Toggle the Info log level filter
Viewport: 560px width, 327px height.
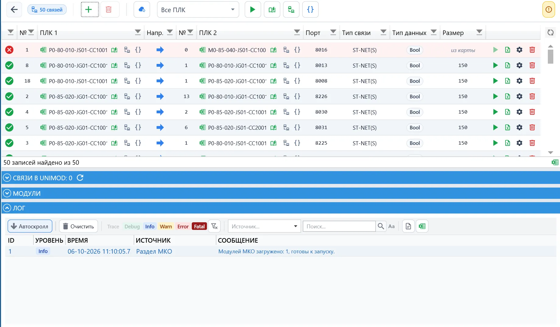tap(150, 226)
